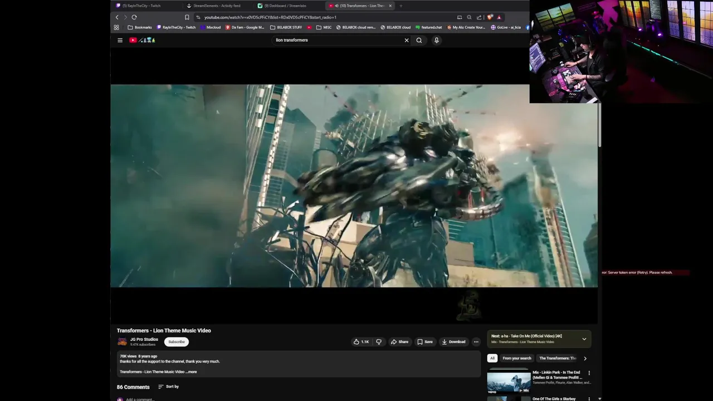
Task: Open the GoLive - ai_licia bookmark
Action: point(505,27)
